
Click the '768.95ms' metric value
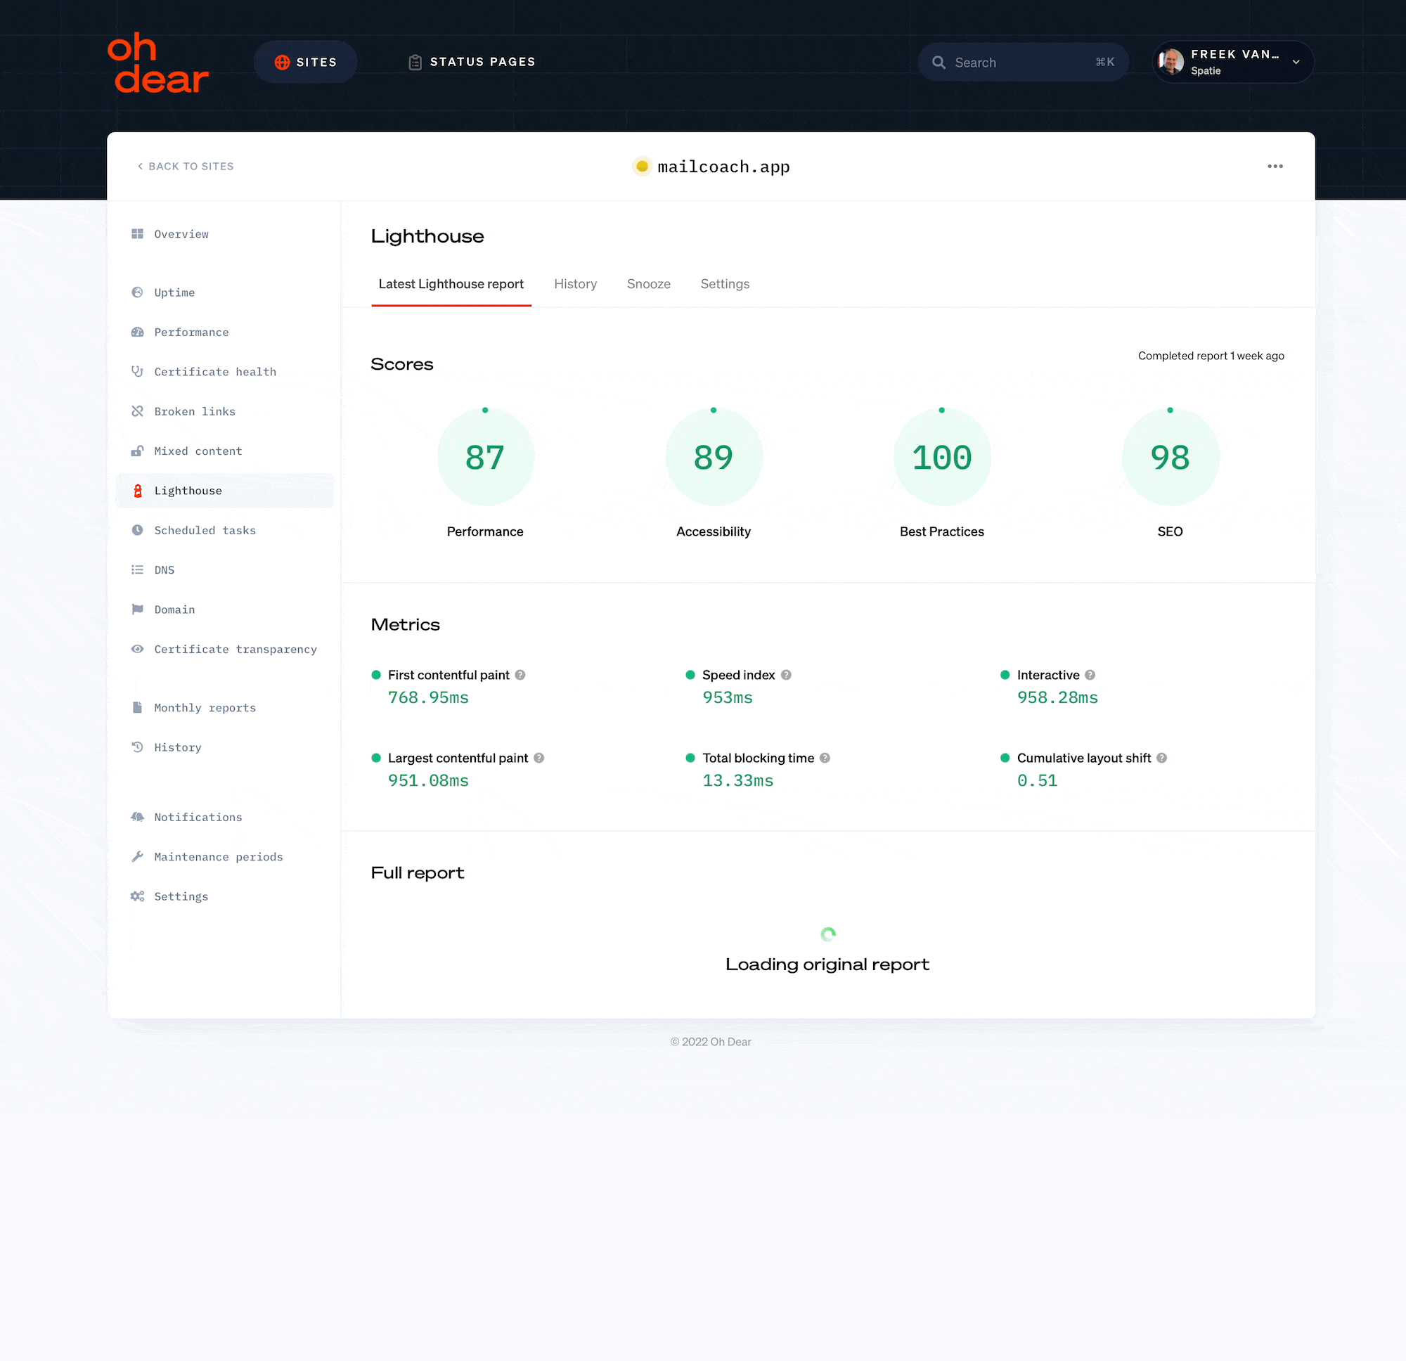pos(428,697)
